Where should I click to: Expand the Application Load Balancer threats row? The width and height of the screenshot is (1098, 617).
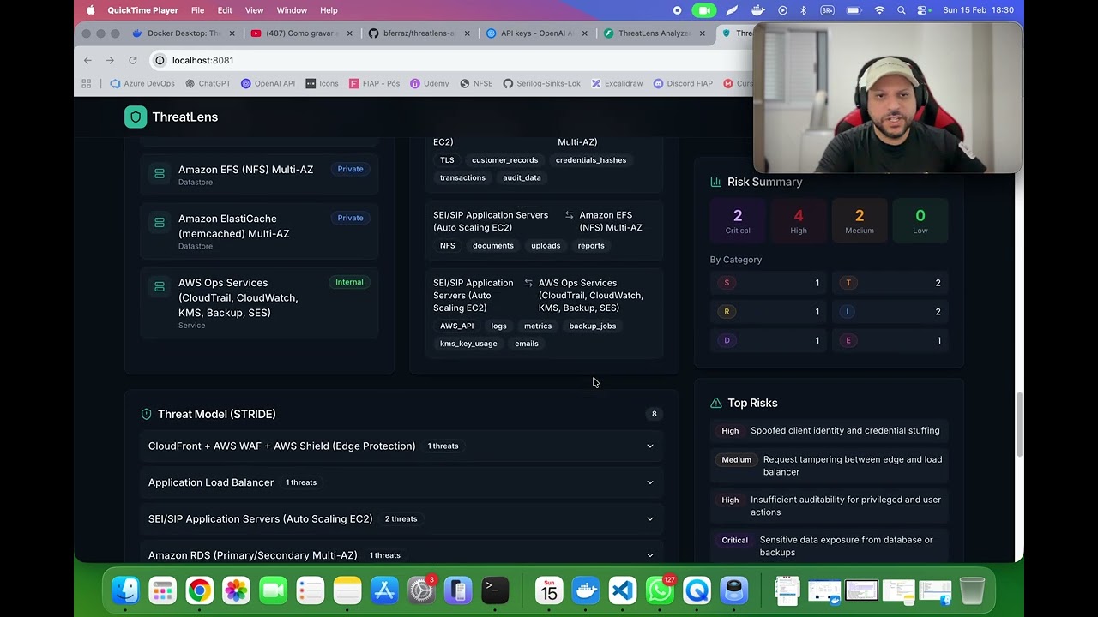pos(401,482)
